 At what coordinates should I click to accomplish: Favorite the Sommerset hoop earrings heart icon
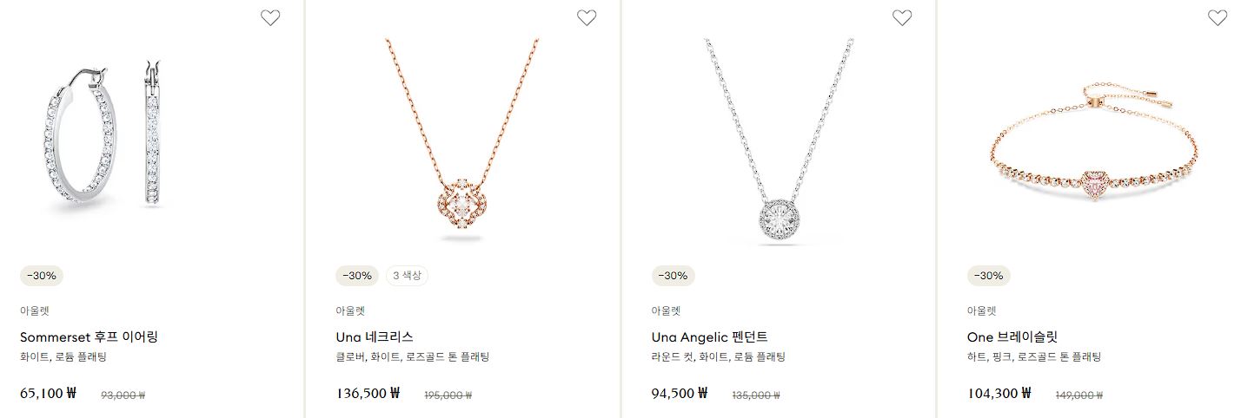(x=270, y=17)
